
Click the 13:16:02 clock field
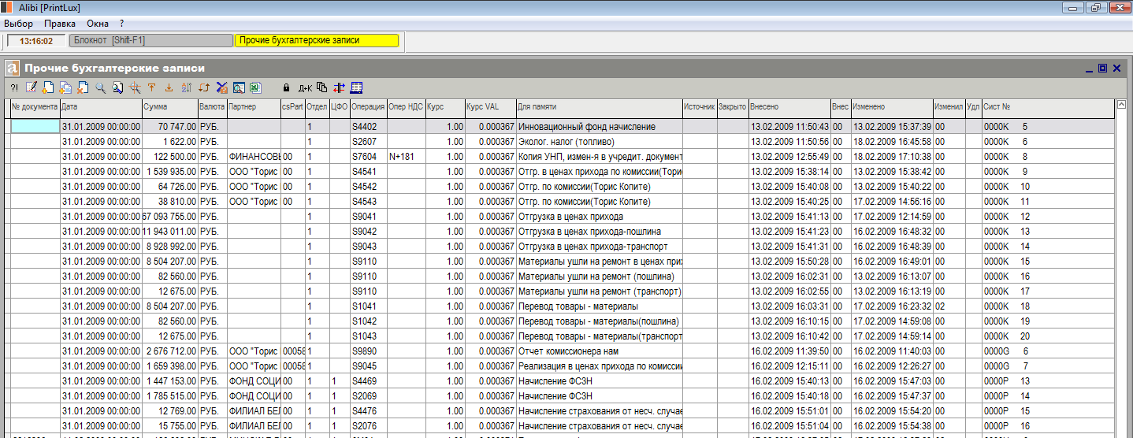(36, 40)
